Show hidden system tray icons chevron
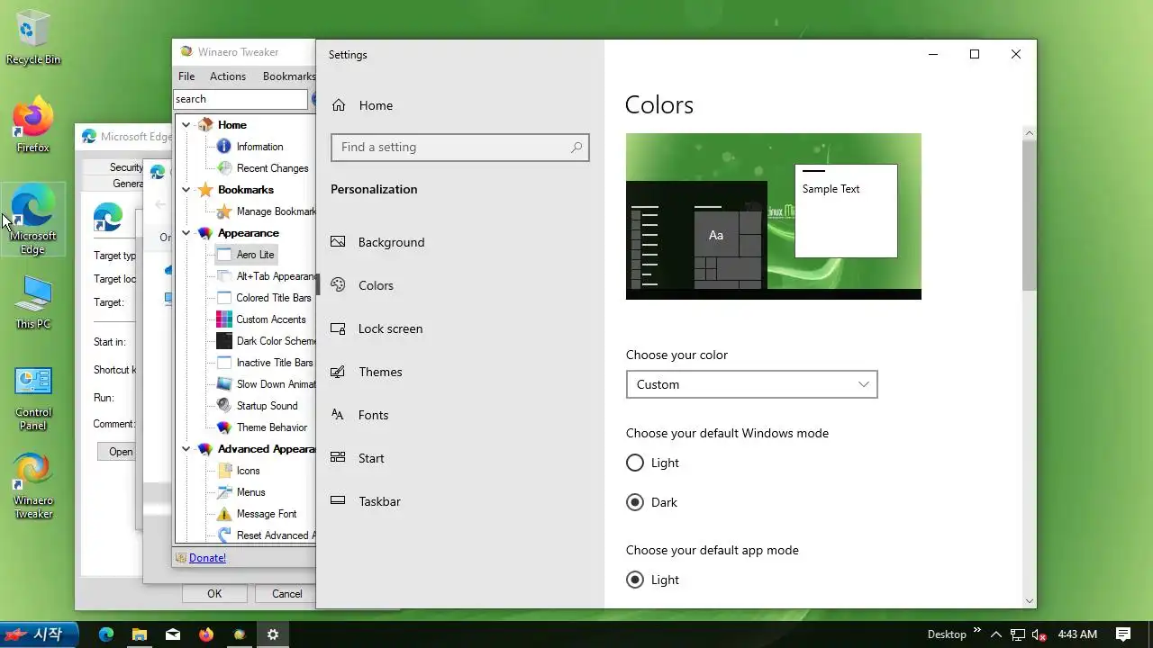The image size is (1153, 648). (998, 634)
